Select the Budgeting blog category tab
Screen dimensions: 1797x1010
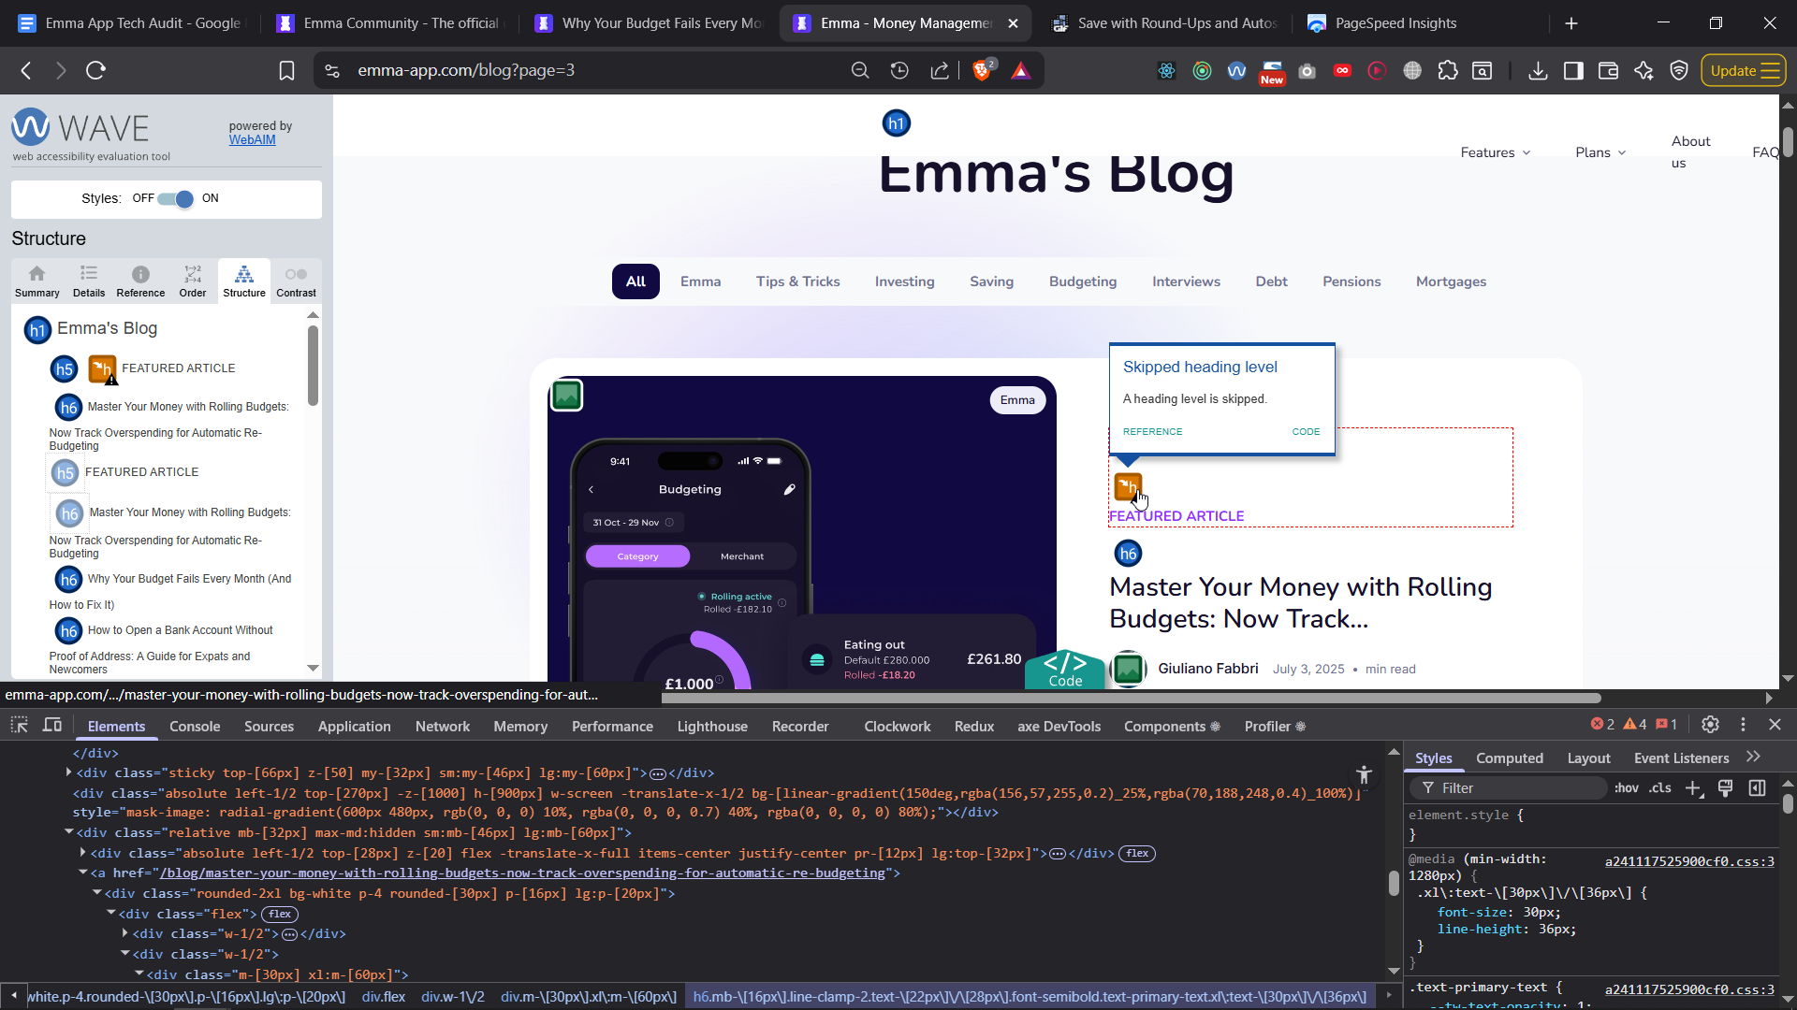click(1082, 281)
